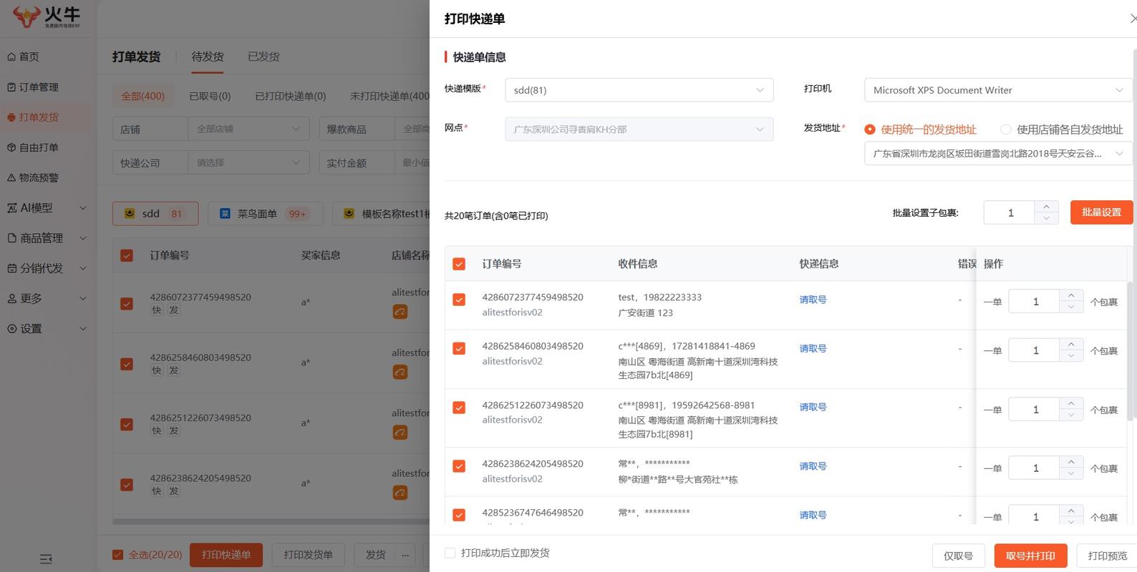
Task: Toggle background row checkbox for order 4286072377459498520
Action: tap(127, 303)
